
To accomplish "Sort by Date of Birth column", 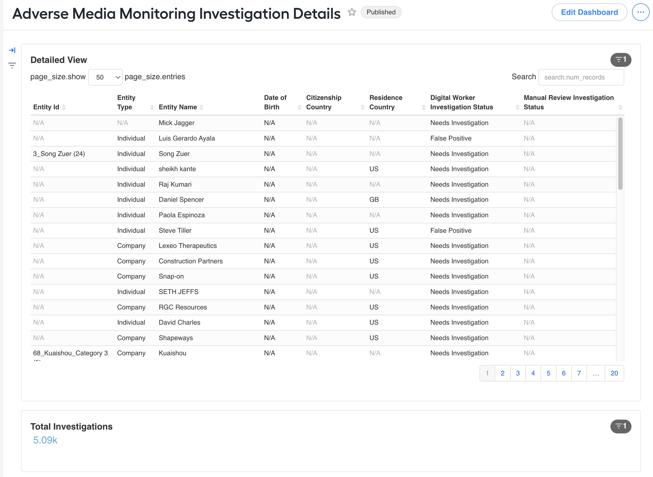I will [299, 107].
